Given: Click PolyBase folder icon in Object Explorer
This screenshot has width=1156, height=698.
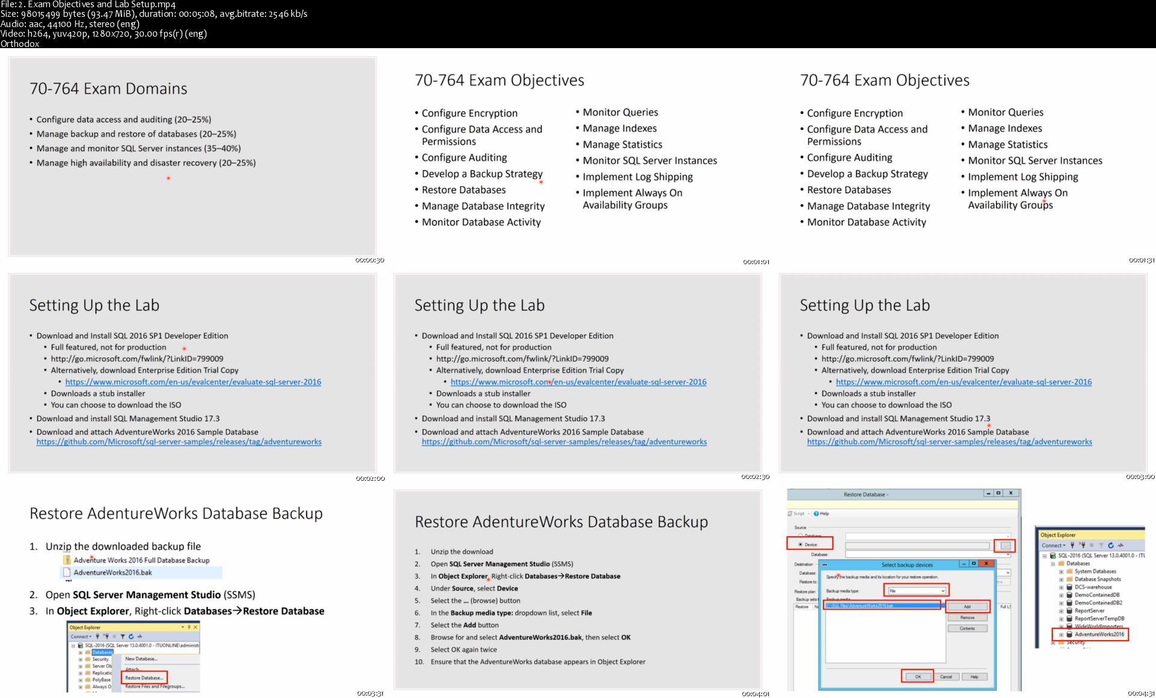Looking at the screenshot, I should pyautogui.click(x=87, y=679).
